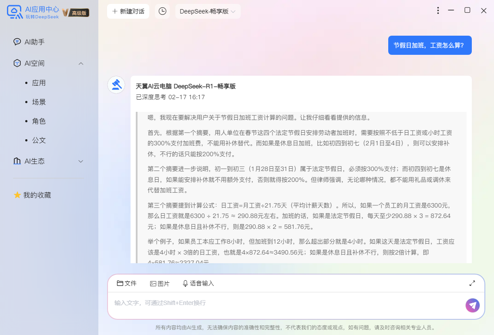Open the DeepSeek-畅享版 model dropdown
Image resolution: width=494 pixels, height=335 pixels.
coord(208,11)
